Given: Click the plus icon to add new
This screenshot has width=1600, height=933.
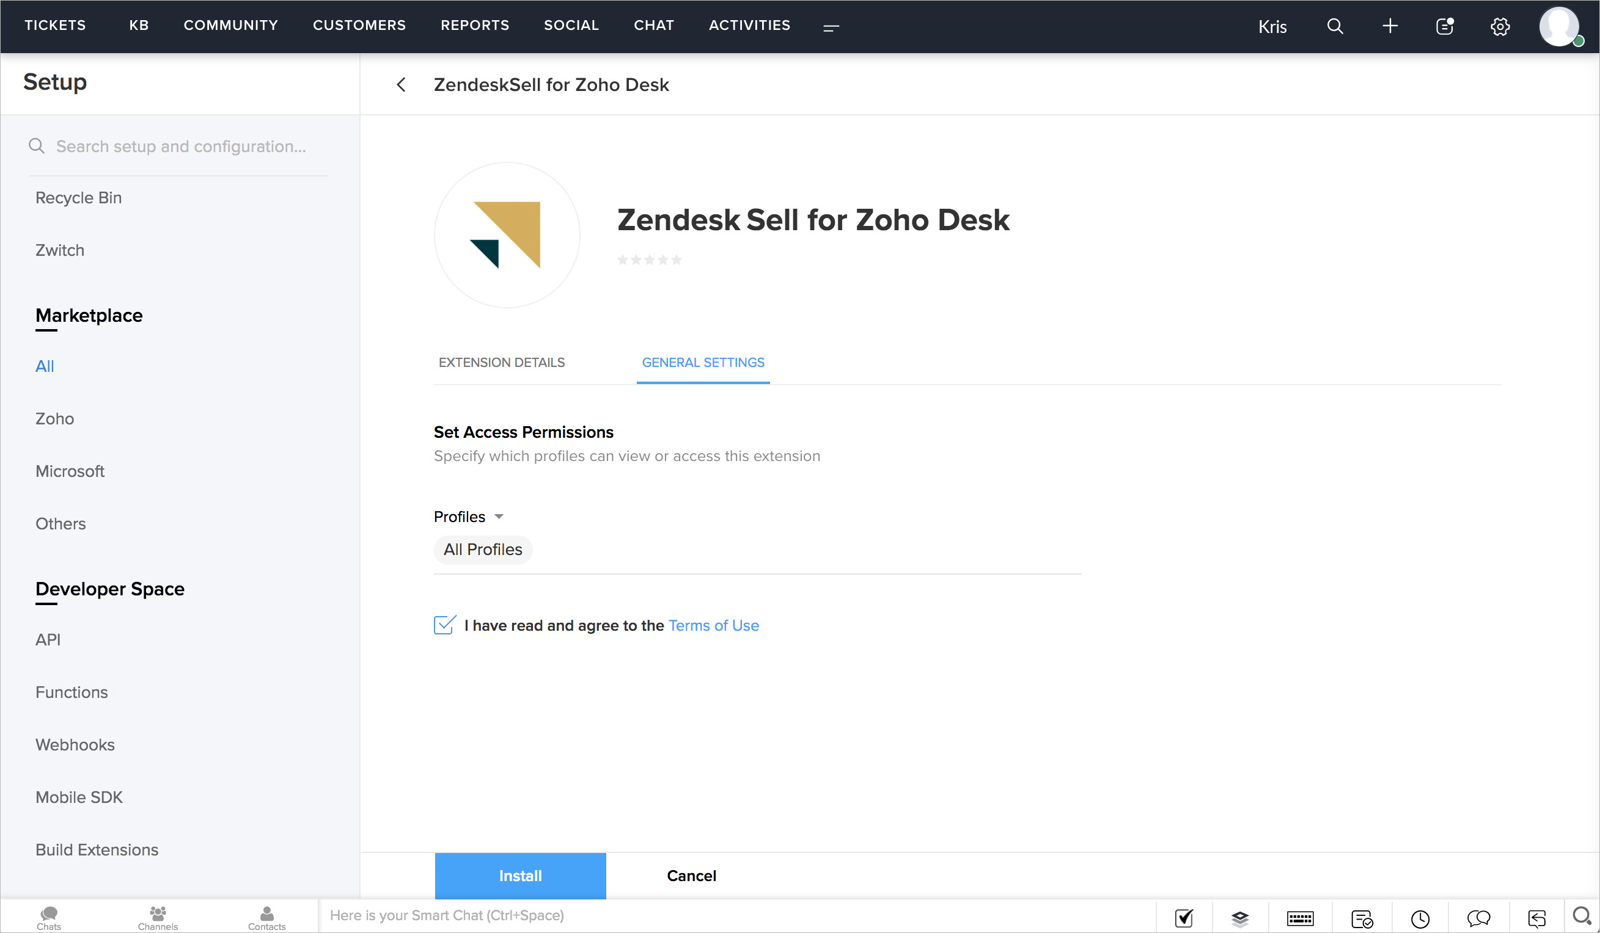Looking at the screenshot, I should (x=1390, y=26).
